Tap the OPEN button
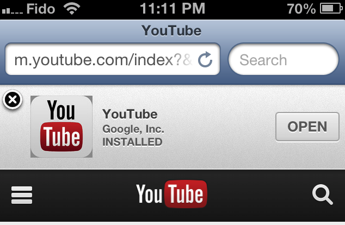 307,127
